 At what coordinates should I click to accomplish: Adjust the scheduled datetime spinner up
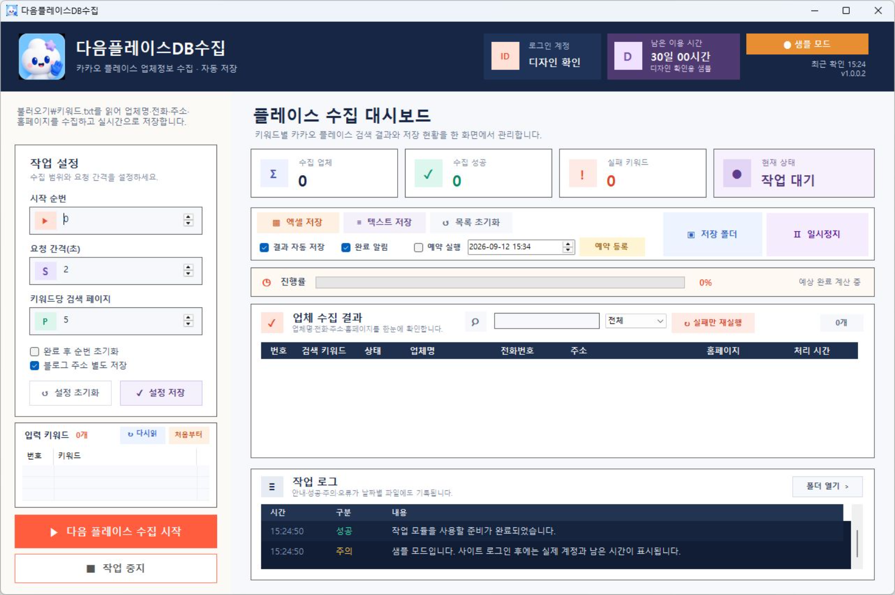tap(568, 244)
